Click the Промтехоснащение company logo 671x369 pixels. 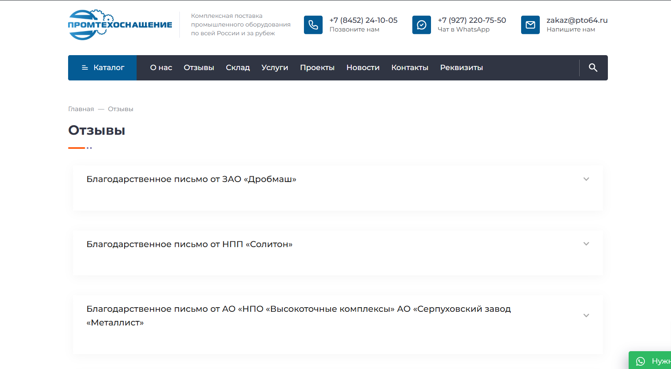pos(120,25)
